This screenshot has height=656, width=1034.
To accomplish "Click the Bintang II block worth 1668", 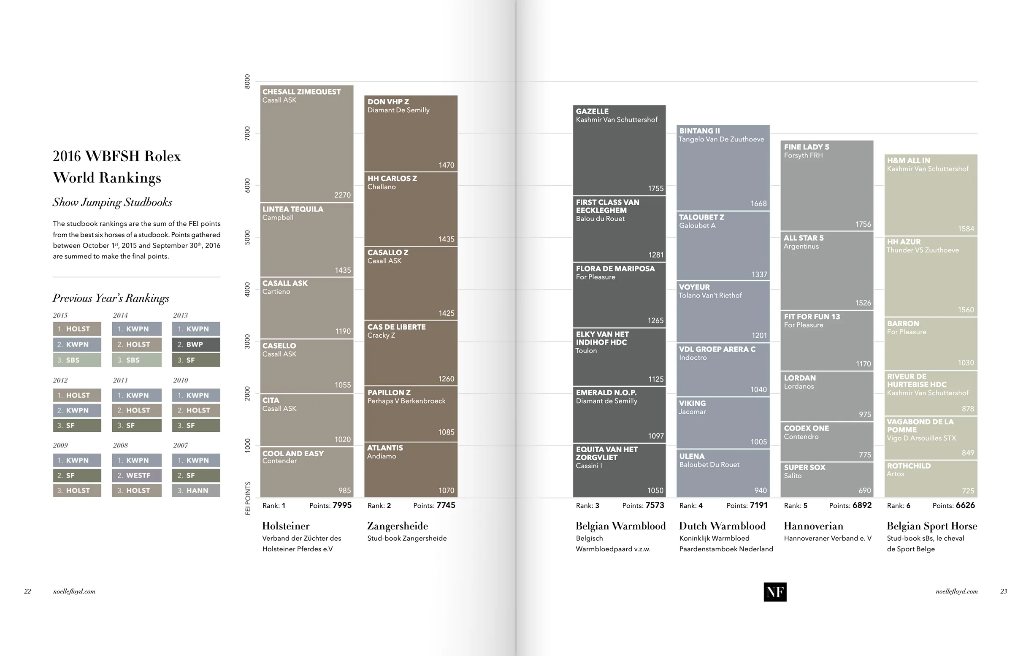I will [723, 168].
